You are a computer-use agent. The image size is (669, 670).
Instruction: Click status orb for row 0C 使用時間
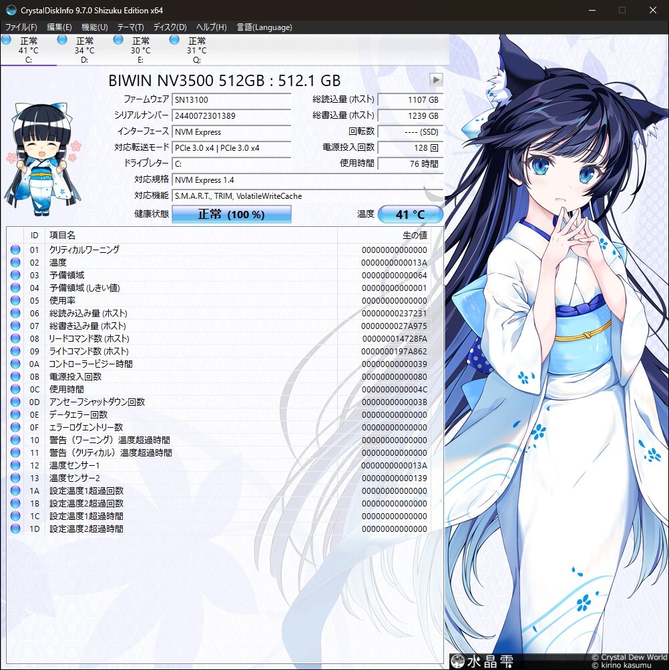(15, 389)
